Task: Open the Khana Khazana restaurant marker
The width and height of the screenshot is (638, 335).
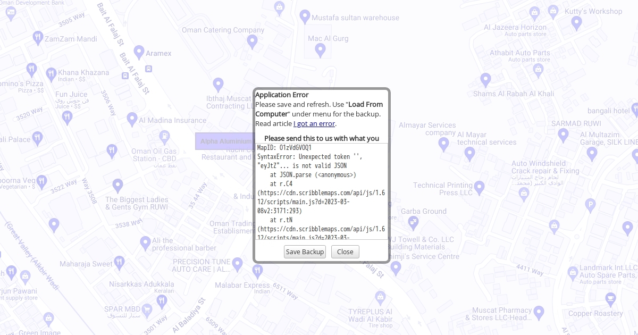Action: coord(51,74)
